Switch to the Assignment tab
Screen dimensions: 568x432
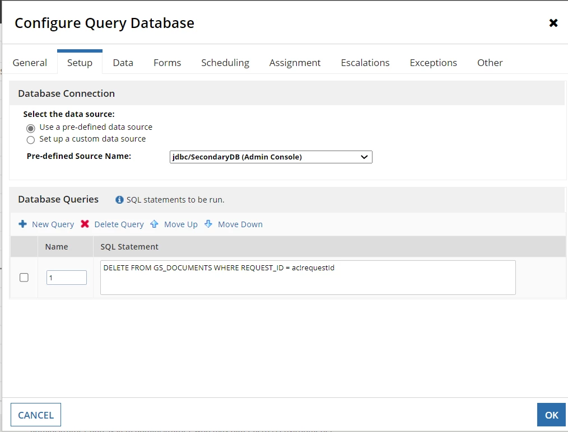[295, 63]
